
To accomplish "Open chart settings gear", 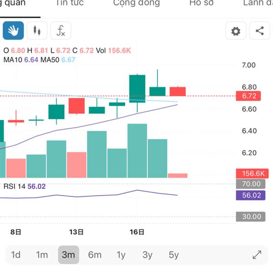I will click(236, 31).
